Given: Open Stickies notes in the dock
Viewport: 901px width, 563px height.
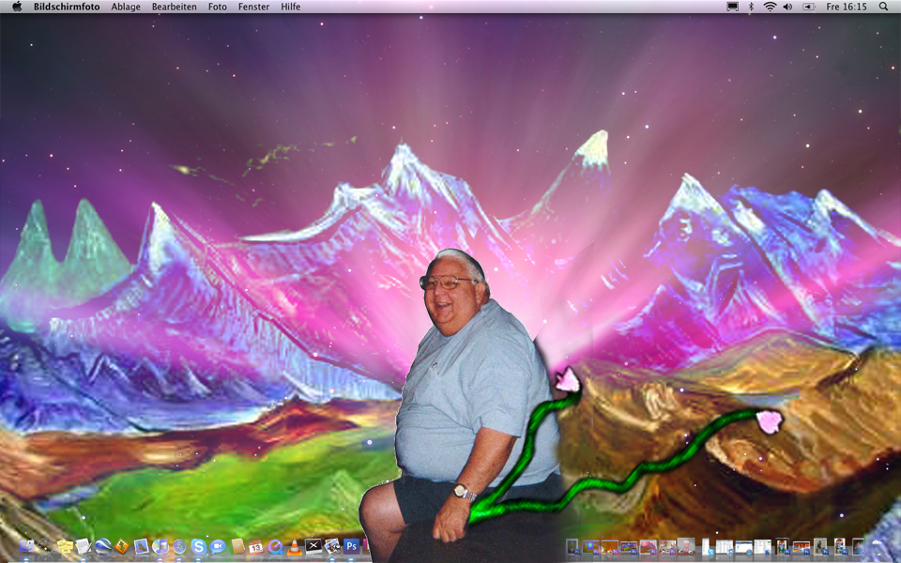Looking at the screenshot, I should click(x=64, y=546).
